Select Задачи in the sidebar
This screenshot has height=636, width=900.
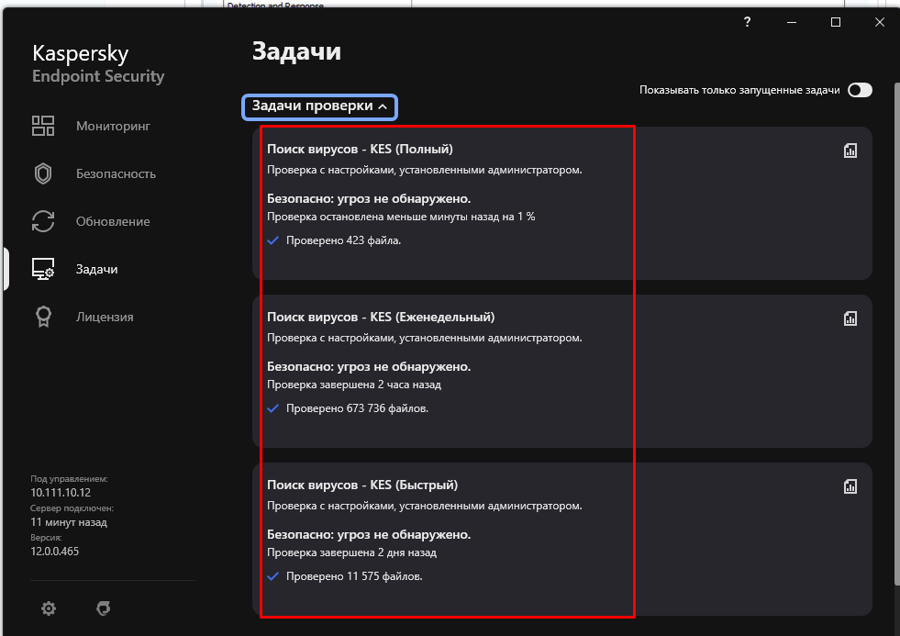tap(97, 269)
